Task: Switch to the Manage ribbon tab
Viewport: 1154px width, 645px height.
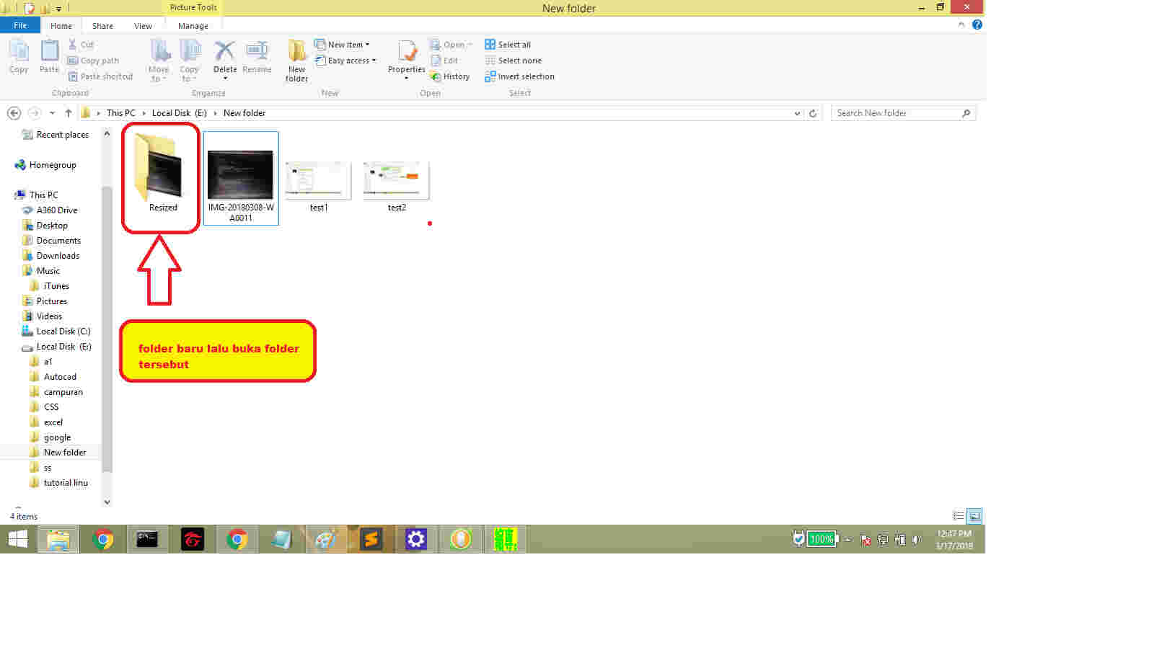Action: (x=193, y=26)
